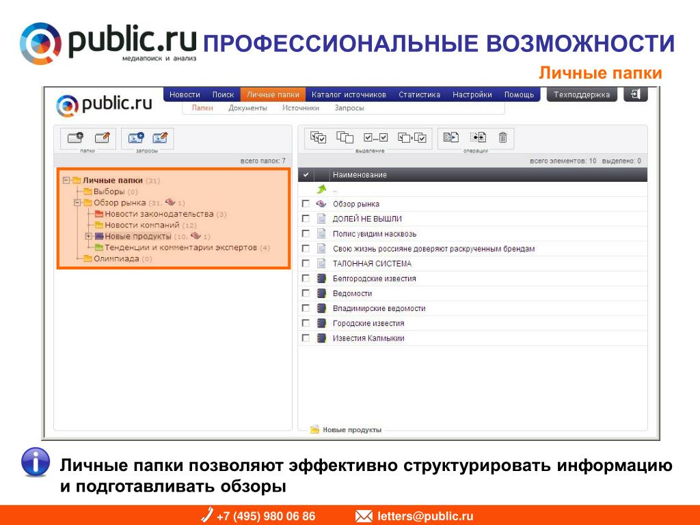Click the logout exit icon
Viewport: 700px width, 525px height.
[635, 94]
